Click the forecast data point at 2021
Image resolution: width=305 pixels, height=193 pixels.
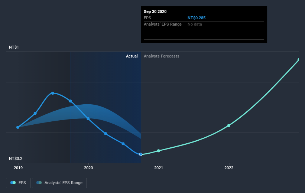[x=159, y=151]
